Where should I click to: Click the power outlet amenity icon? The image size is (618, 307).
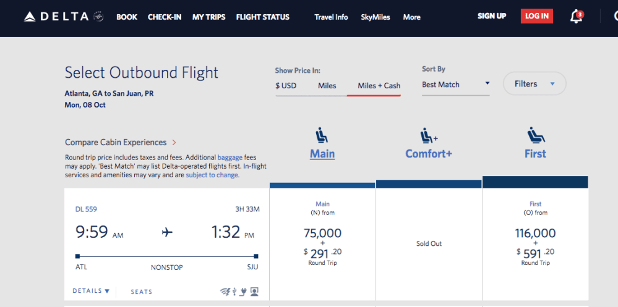pos(244,292)
